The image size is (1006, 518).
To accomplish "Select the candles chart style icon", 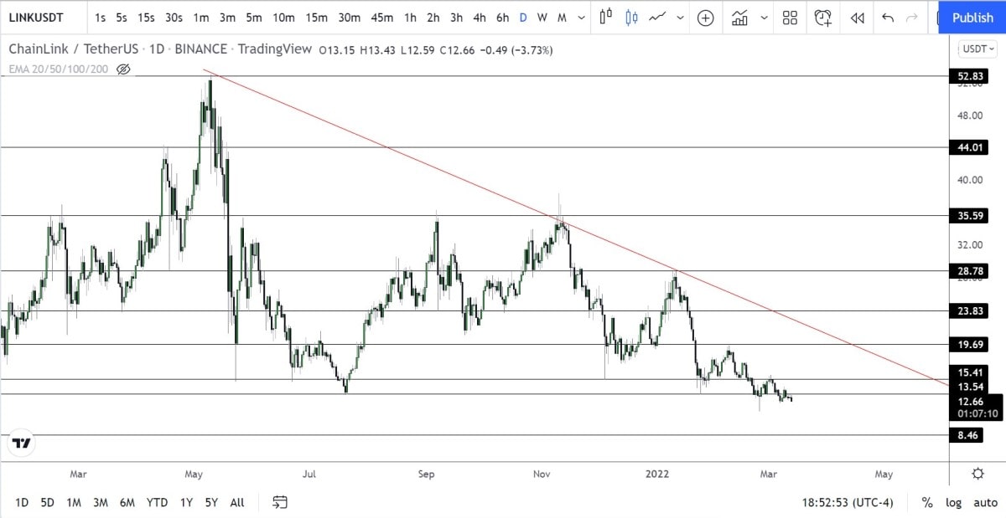I will pyautogui.click(x=631, y=18).
